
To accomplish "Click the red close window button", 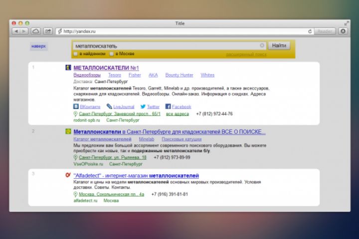I will pyautogui.click(x=14, y=23).
